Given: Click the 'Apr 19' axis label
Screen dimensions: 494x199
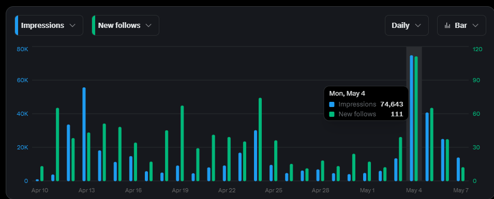Looking at the screenshot, I should pyautogui.click(x=180, y=191).
